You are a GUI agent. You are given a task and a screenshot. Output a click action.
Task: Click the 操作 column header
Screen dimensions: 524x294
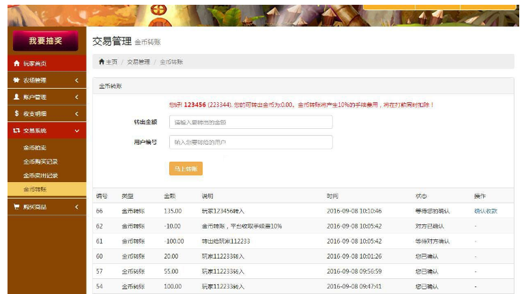point(480,196)
